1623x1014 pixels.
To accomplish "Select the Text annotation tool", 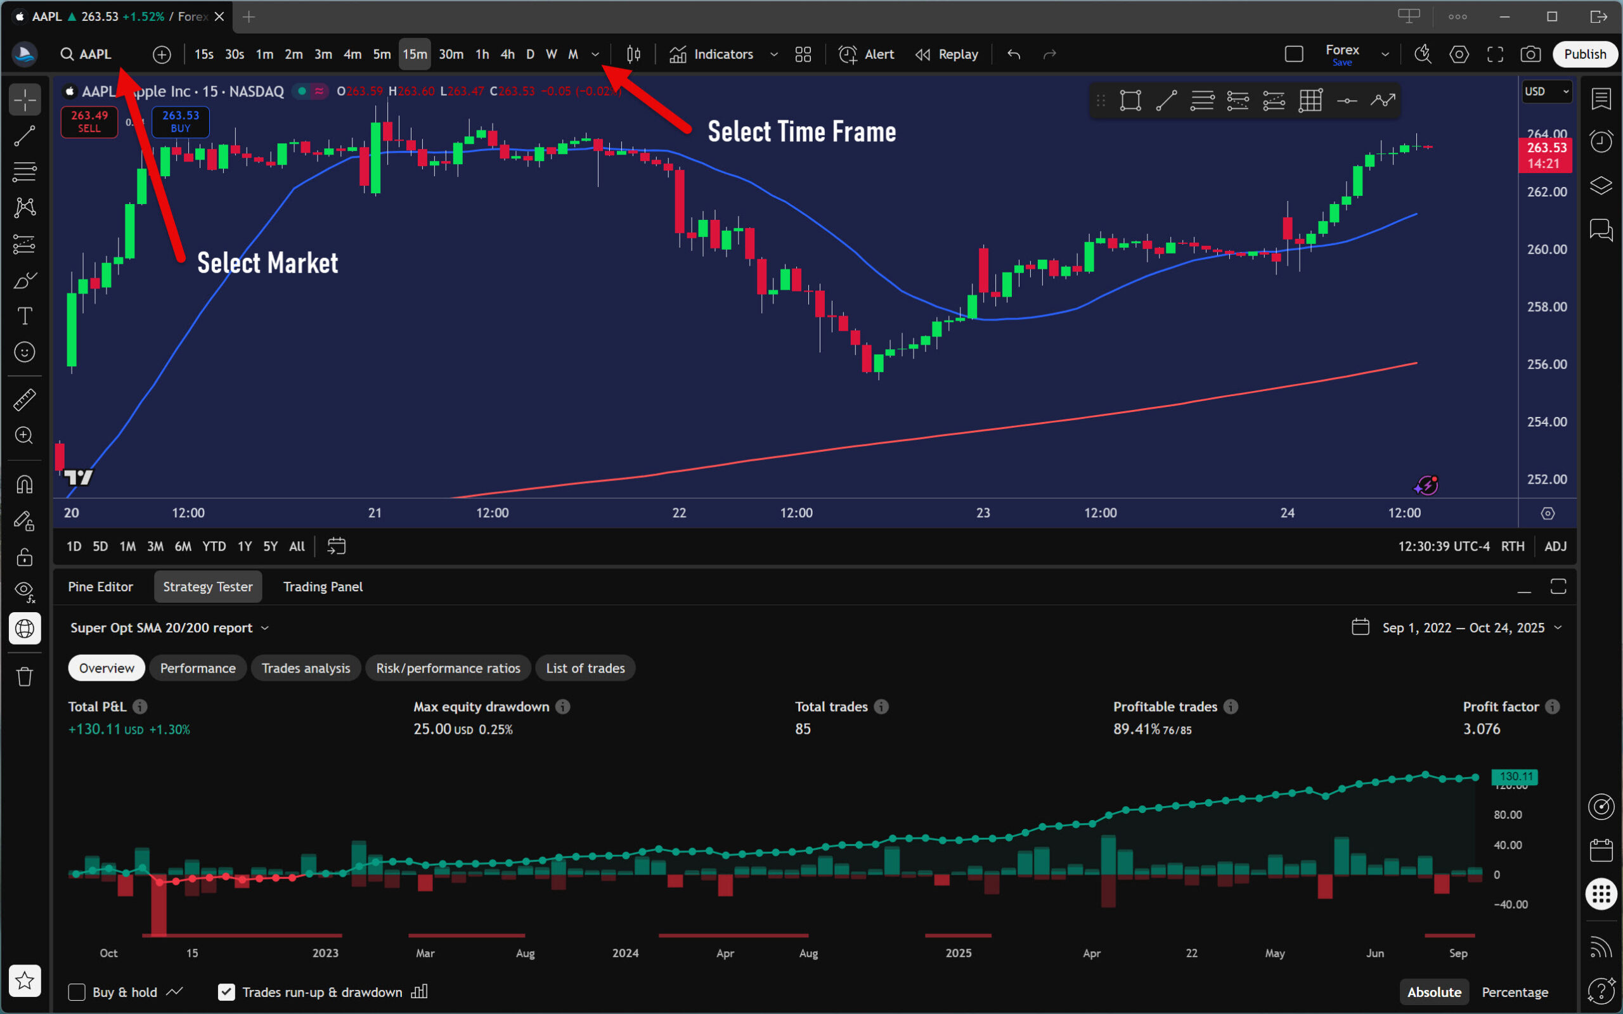I will (x=25, y=316).
